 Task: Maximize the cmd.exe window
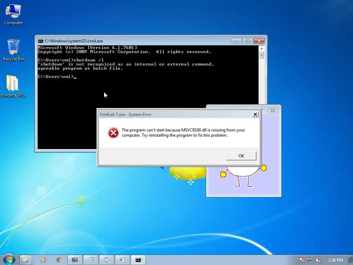point(248,41)
